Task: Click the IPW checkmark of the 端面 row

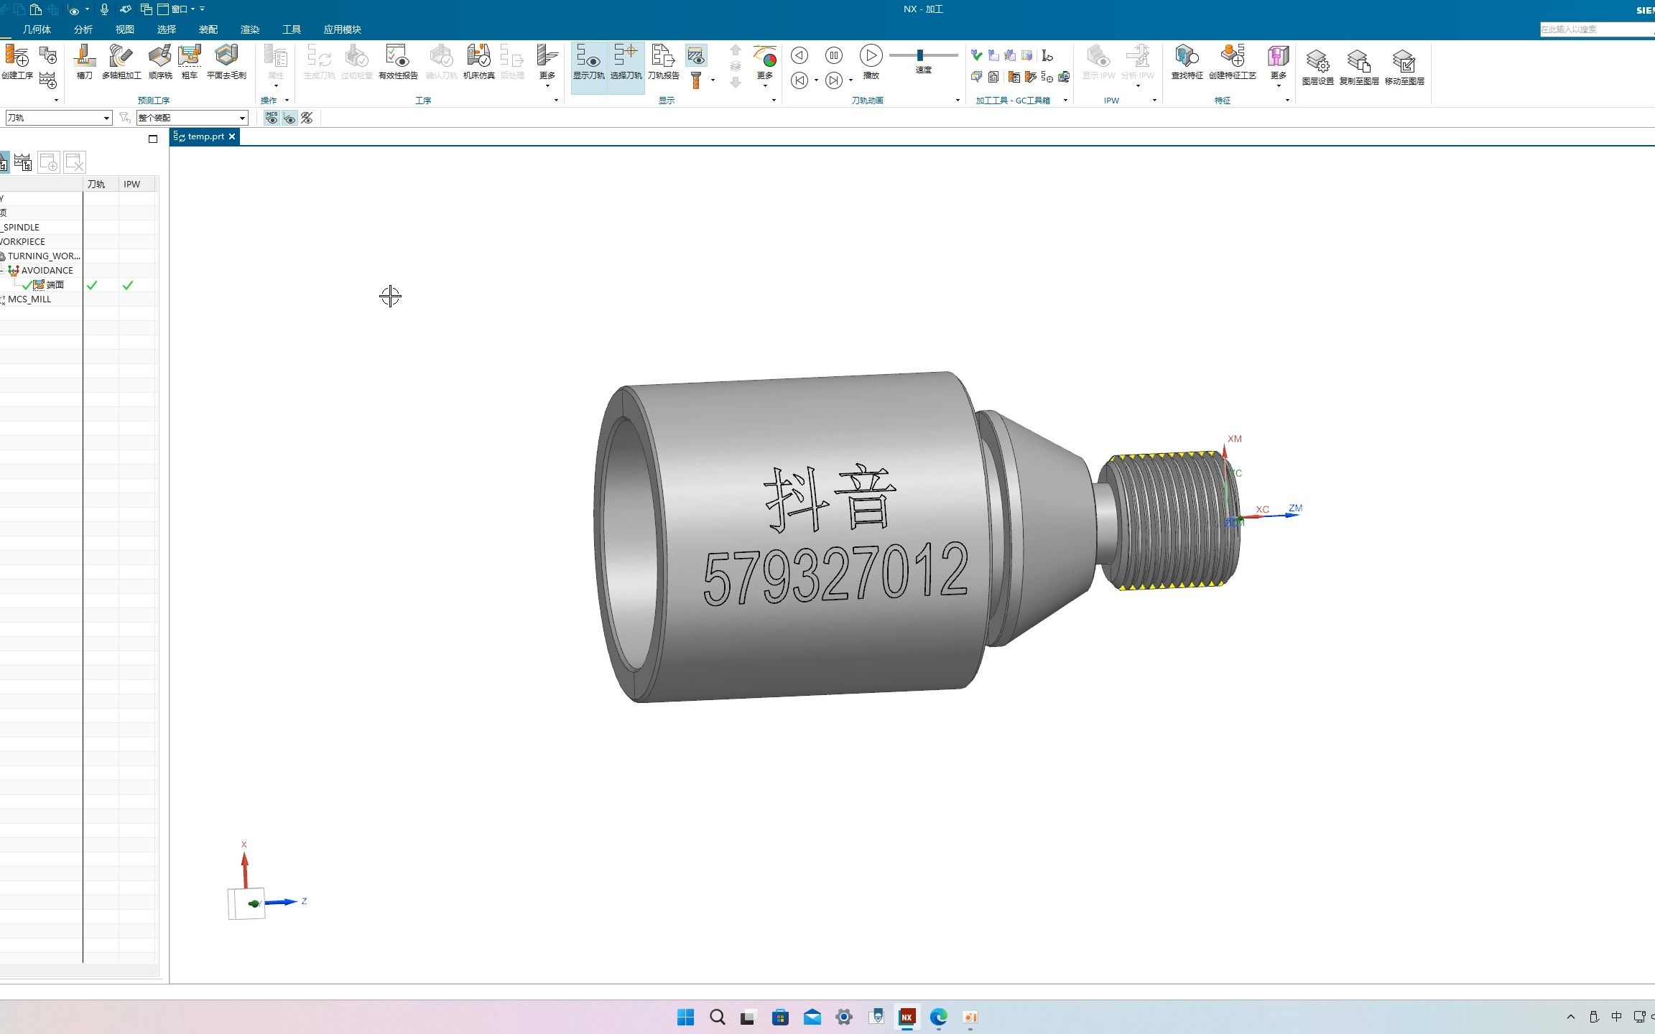Action: (128, 285)
